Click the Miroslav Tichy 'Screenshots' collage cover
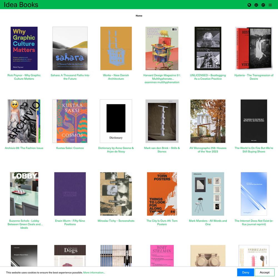278x278 pixels. [116, 194]
